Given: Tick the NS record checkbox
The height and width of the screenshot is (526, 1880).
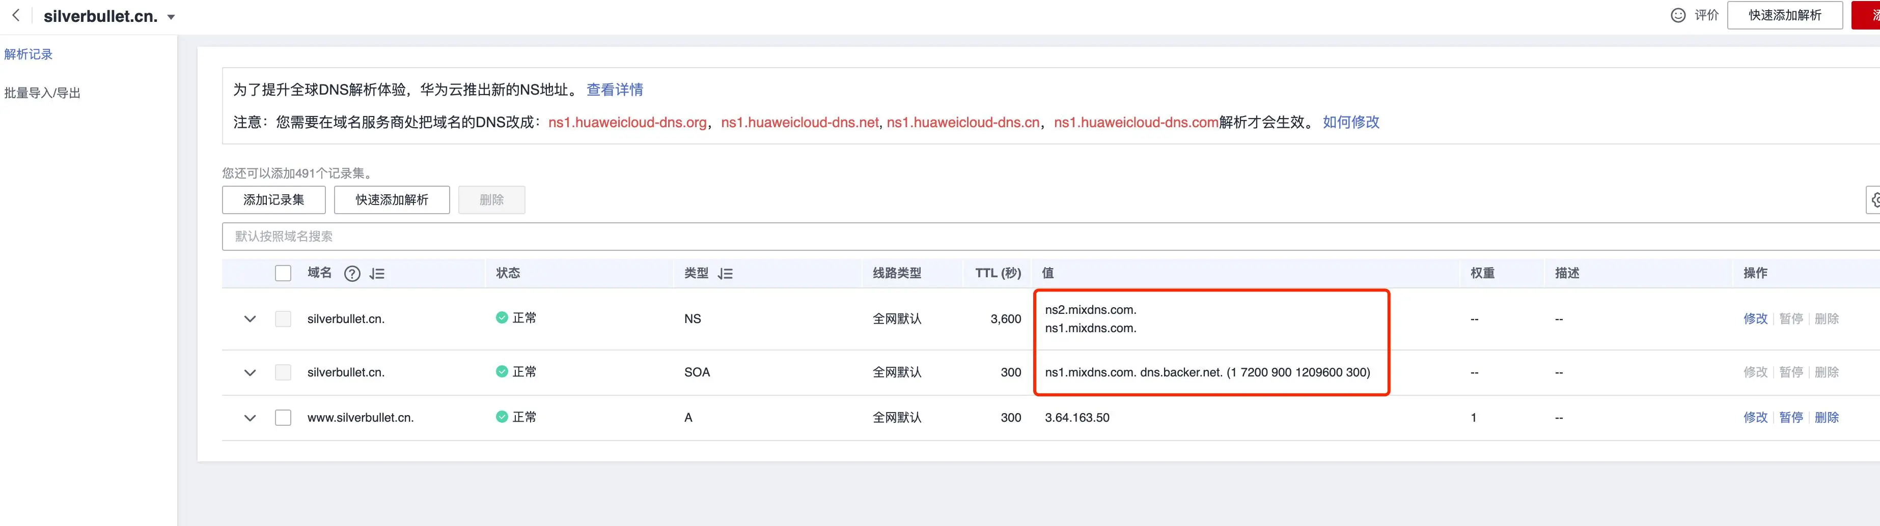Looking at the screenshot, I should 283,319.
